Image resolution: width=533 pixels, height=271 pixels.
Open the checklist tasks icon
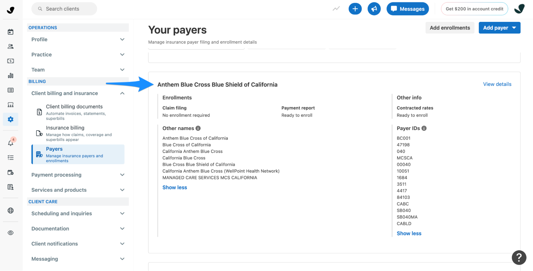[10, 158]
